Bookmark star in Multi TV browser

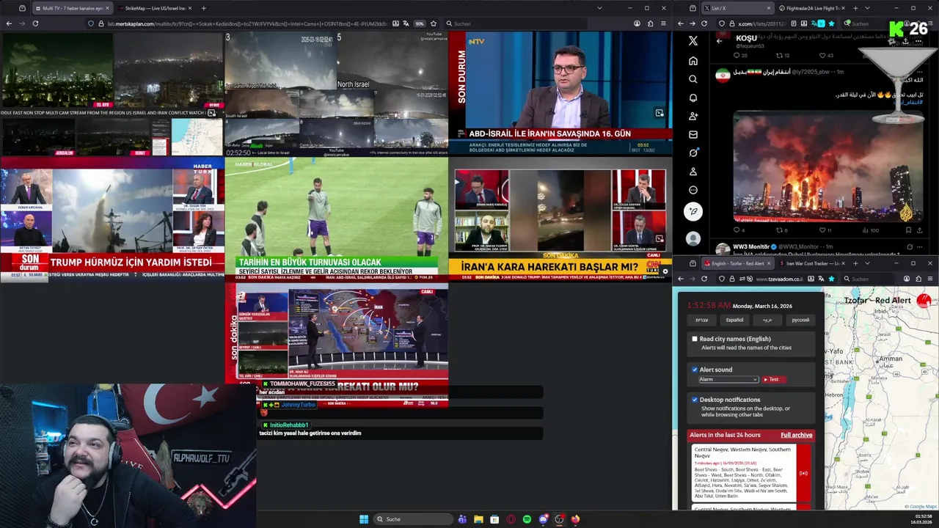click(x=434, y=23)
